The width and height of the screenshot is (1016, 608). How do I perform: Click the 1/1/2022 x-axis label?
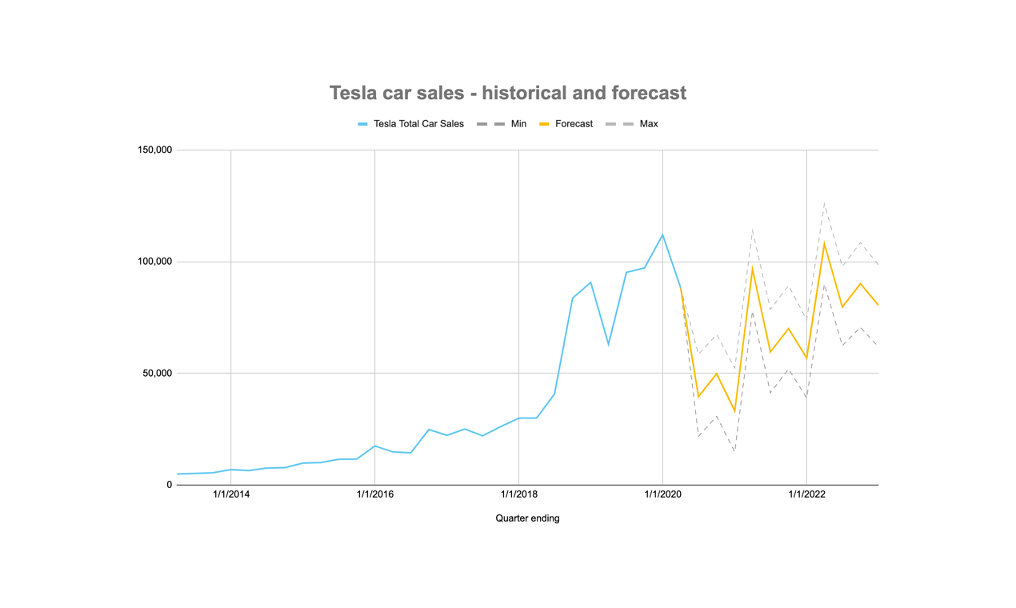click(806, 494)
